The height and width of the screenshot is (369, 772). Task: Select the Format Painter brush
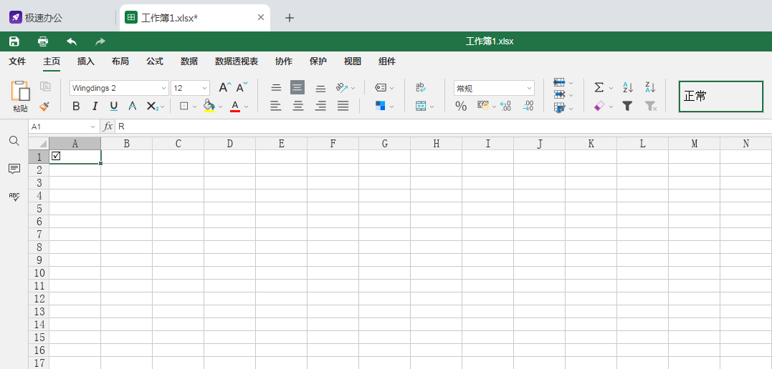pos(45,106)
